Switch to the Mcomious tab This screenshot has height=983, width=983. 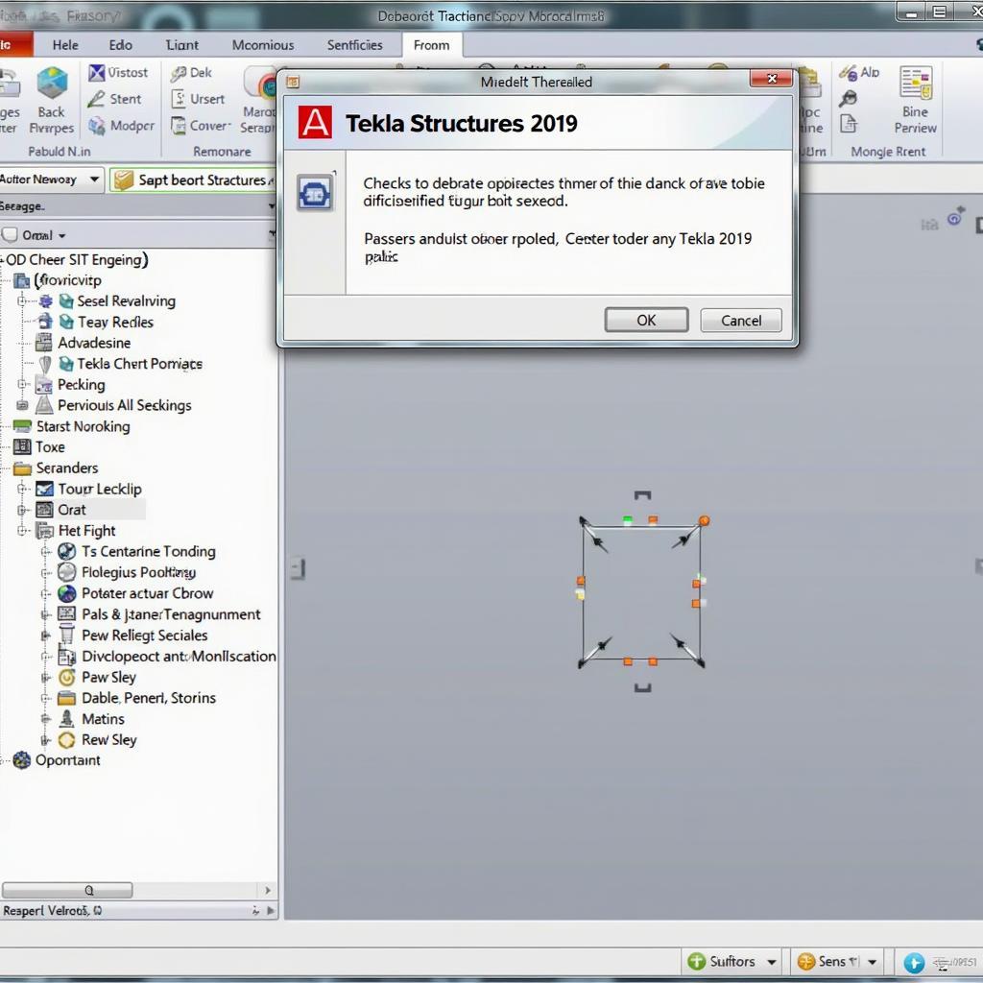tap(263, 45)
